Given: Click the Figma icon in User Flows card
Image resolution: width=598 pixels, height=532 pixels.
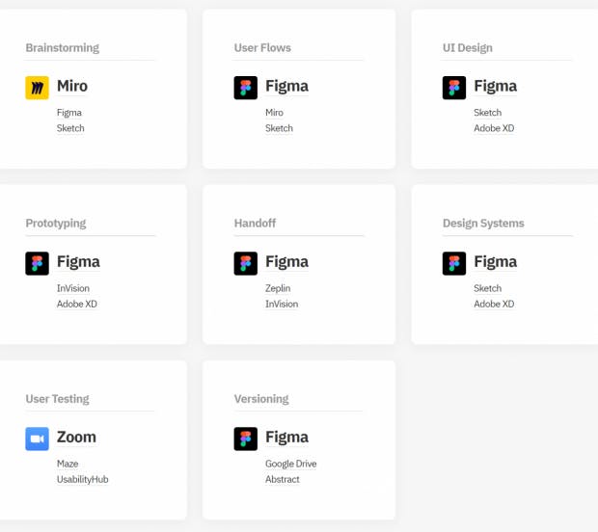Looking at the screenshot, I should pos(246,88).
